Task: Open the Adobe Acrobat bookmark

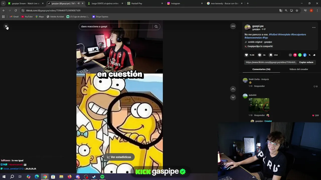Action: point(55,17)
